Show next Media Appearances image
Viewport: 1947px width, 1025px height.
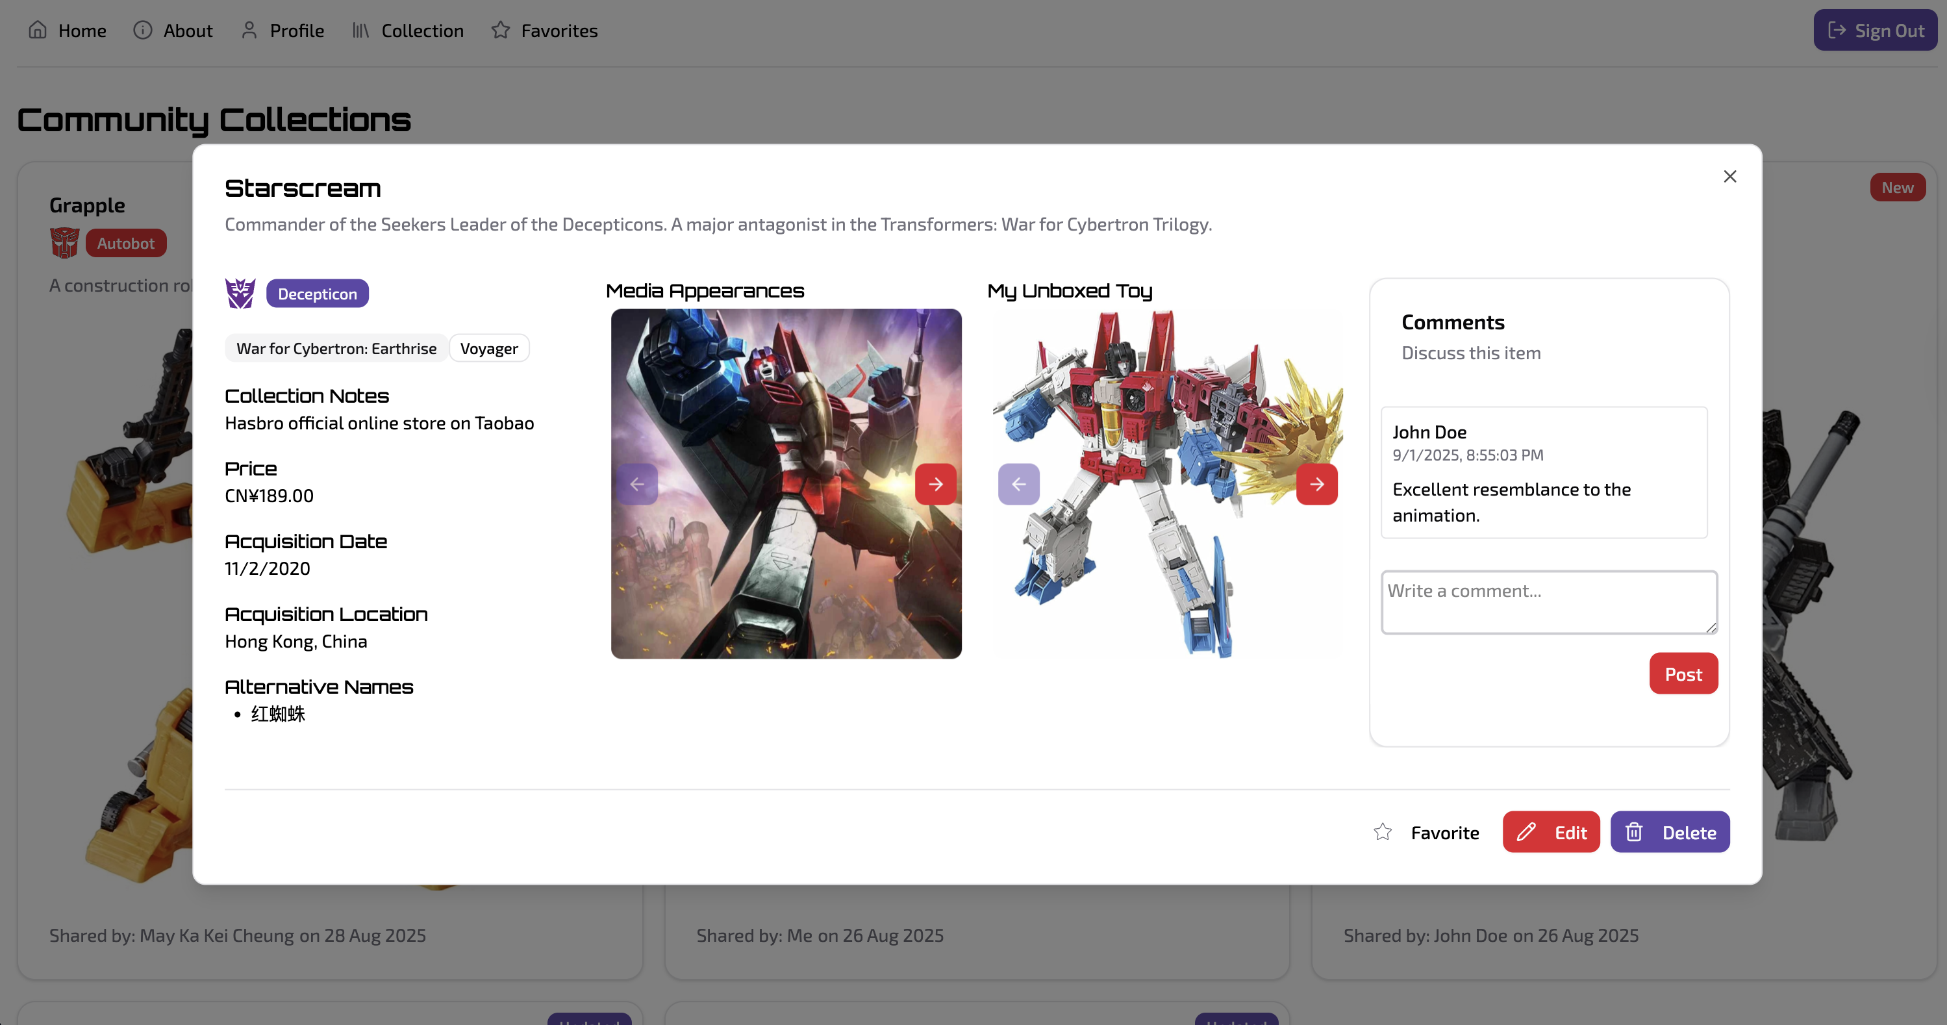936,484
